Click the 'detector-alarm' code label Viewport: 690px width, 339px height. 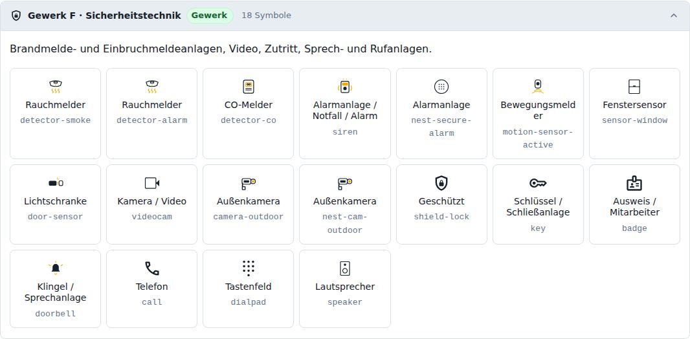pyautogui.click(x=152, y=120)
